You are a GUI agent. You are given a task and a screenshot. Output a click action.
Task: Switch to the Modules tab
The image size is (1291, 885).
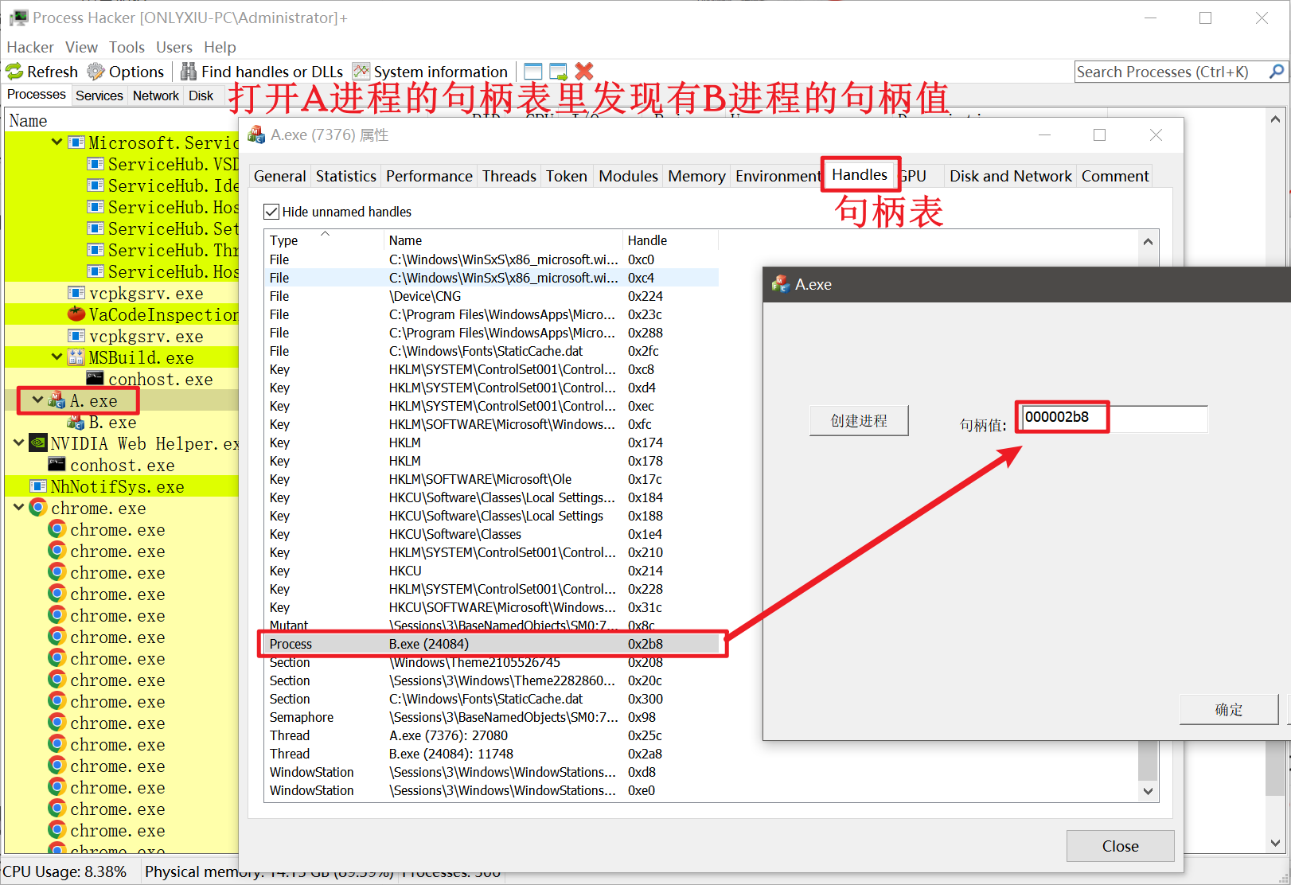pyautogui.click(x=628, y=176)
